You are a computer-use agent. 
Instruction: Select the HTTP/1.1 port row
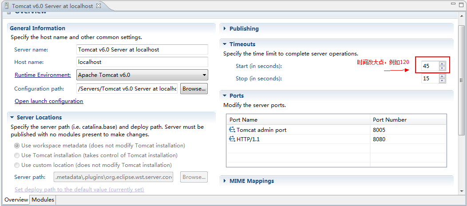(336, 139)
